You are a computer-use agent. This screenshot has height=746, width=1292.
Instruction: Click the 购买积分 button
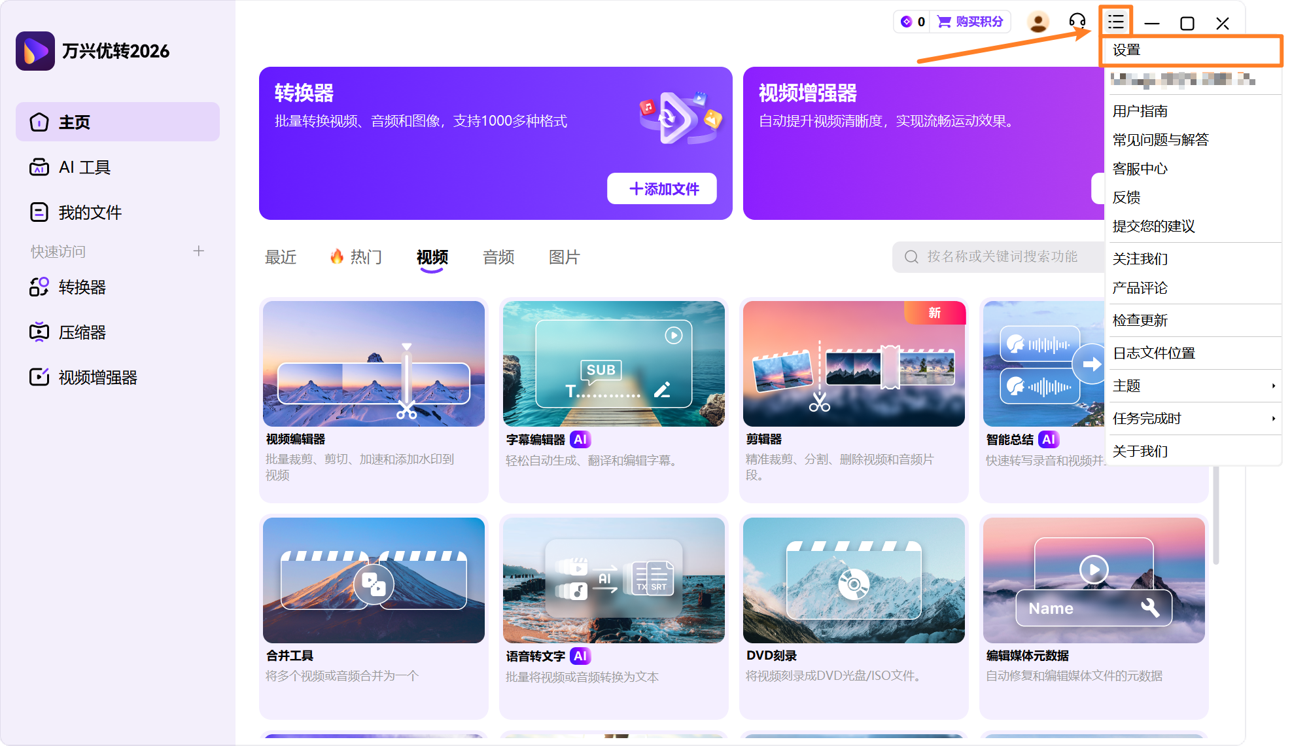pos(970,21)
